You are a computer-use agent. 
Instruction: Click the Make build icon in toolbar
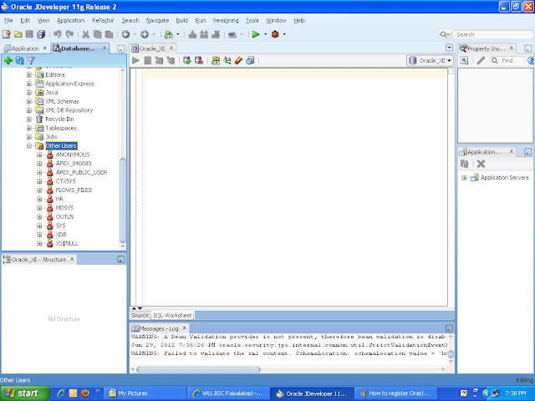(x=192, y=34)
